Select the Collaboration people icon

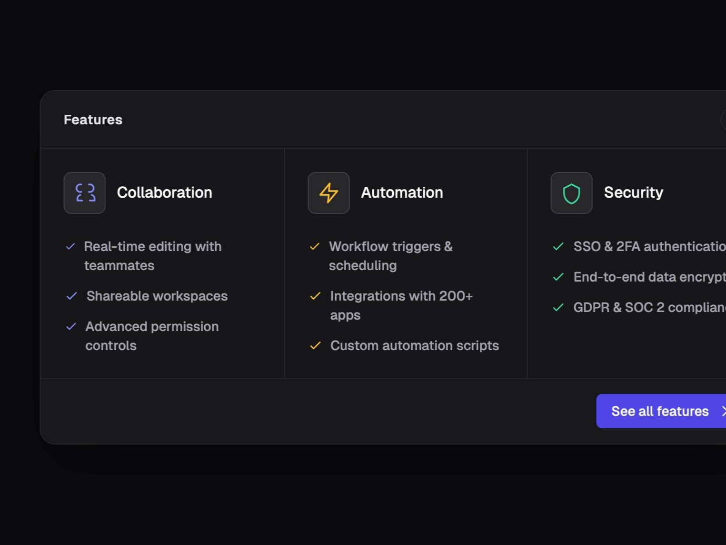coord(84,192)
